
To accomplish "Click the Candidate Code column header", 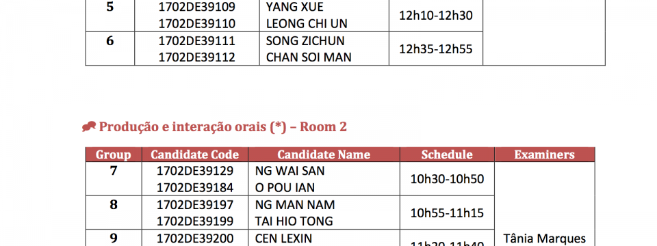I will 195,154.
